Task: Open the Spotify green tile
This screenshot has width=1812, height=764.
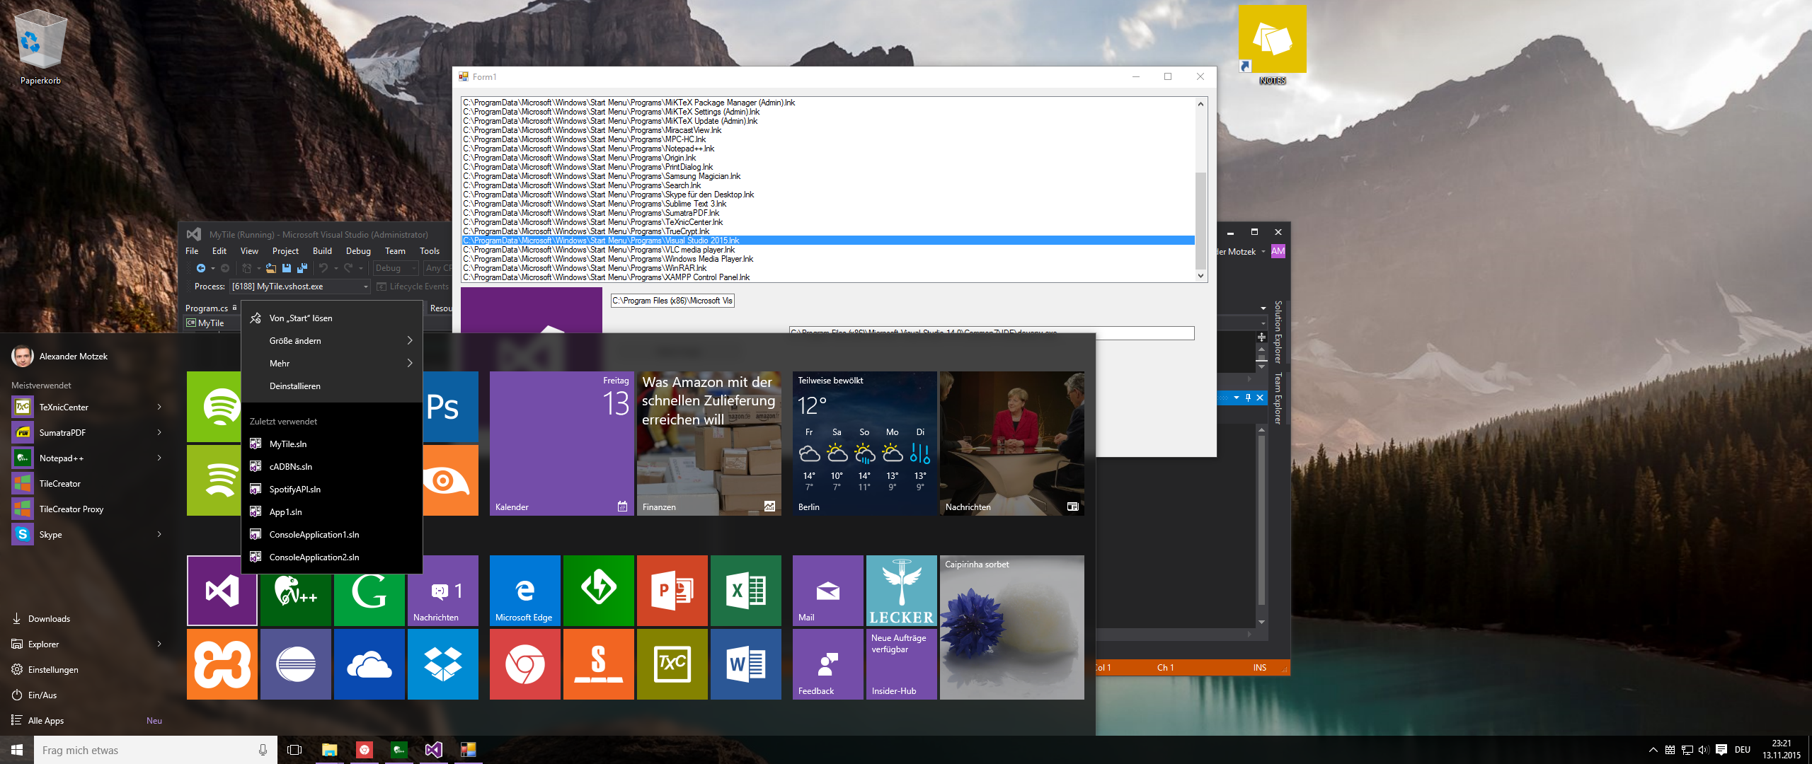Action: (x=214, y=407)
